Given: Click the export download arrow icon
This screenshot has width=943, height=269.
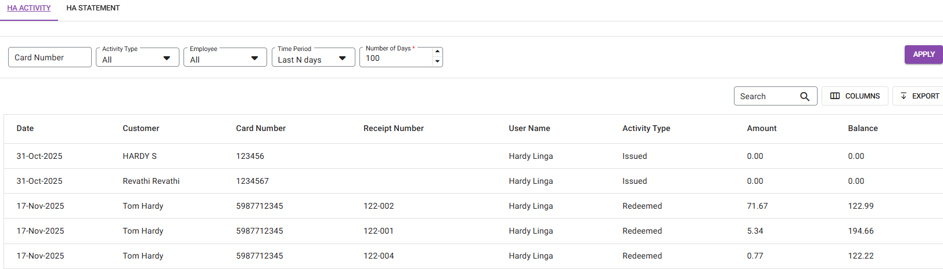Looking at the screenshot, I should (904, 96).
